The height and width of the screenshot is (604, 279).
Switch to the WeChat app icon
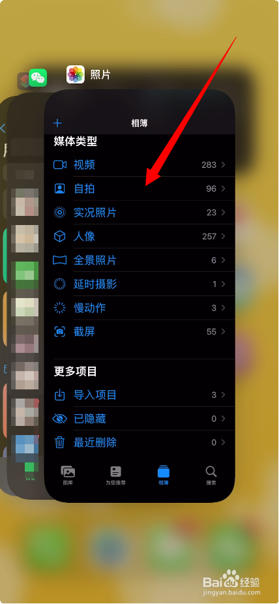(x=38, y=78)
